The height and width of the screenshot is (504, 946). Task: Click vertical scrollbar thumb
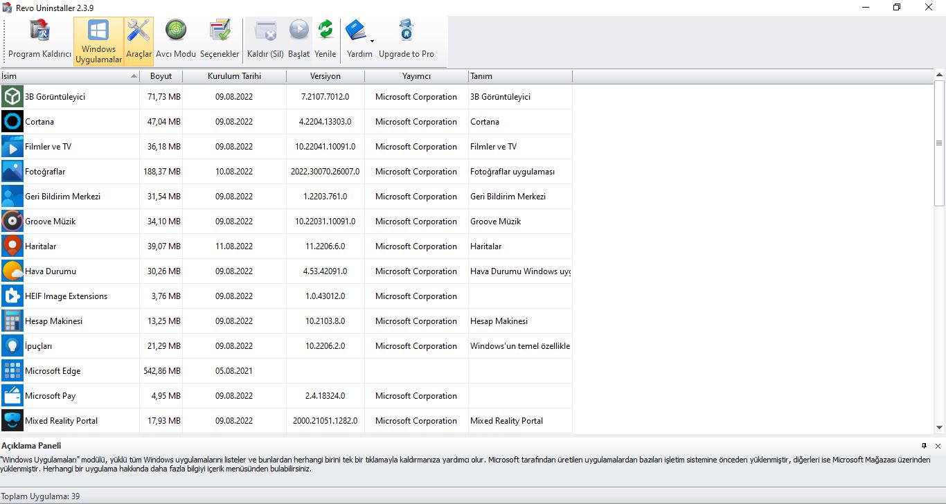[940, 143]
